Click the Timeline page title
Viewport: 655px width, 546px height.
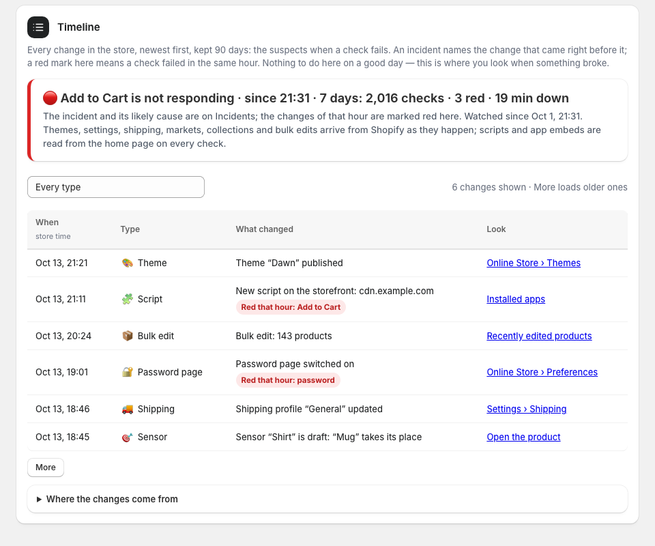pos(78,27)
